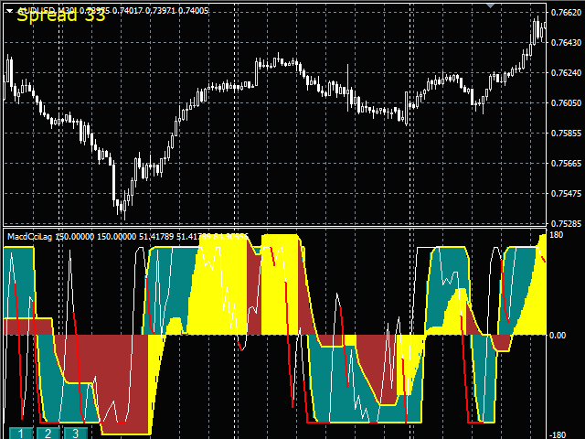Viewport: 585px width, 439px height.
Task: Click the yellow Spread 33 label
Action: coord(61,16)
